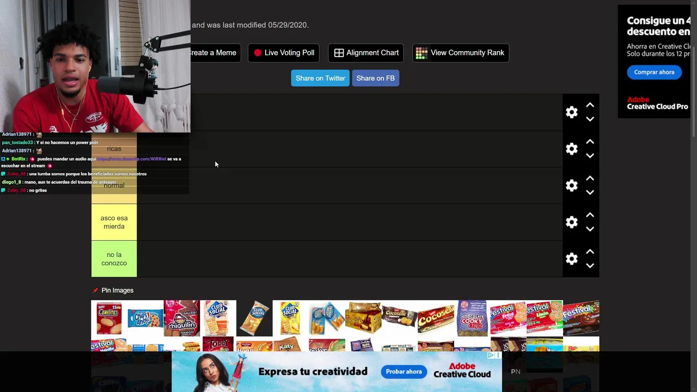Click 'Comprar ahora' in Adobe sidebar ad
697x392 pixels.
[x=654, y=72]
